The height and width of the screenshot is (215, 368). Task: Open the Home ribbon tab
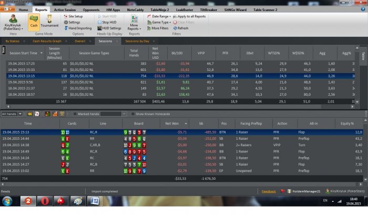(x=23, y=10)
